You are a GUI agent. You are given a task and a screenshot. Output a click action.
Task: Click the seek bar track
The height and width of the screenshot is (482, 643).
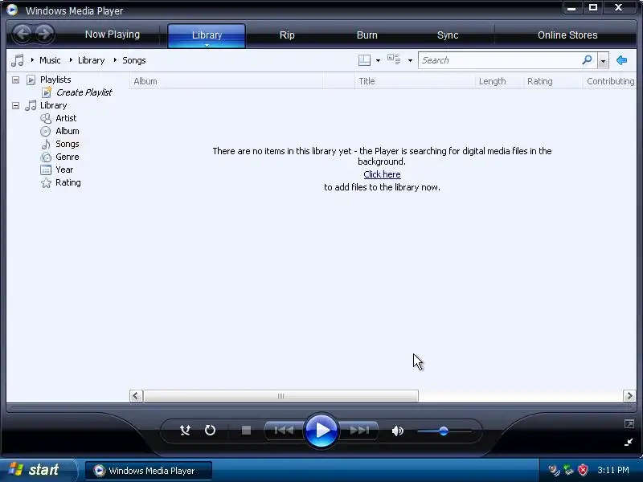(x=321, y=407)
